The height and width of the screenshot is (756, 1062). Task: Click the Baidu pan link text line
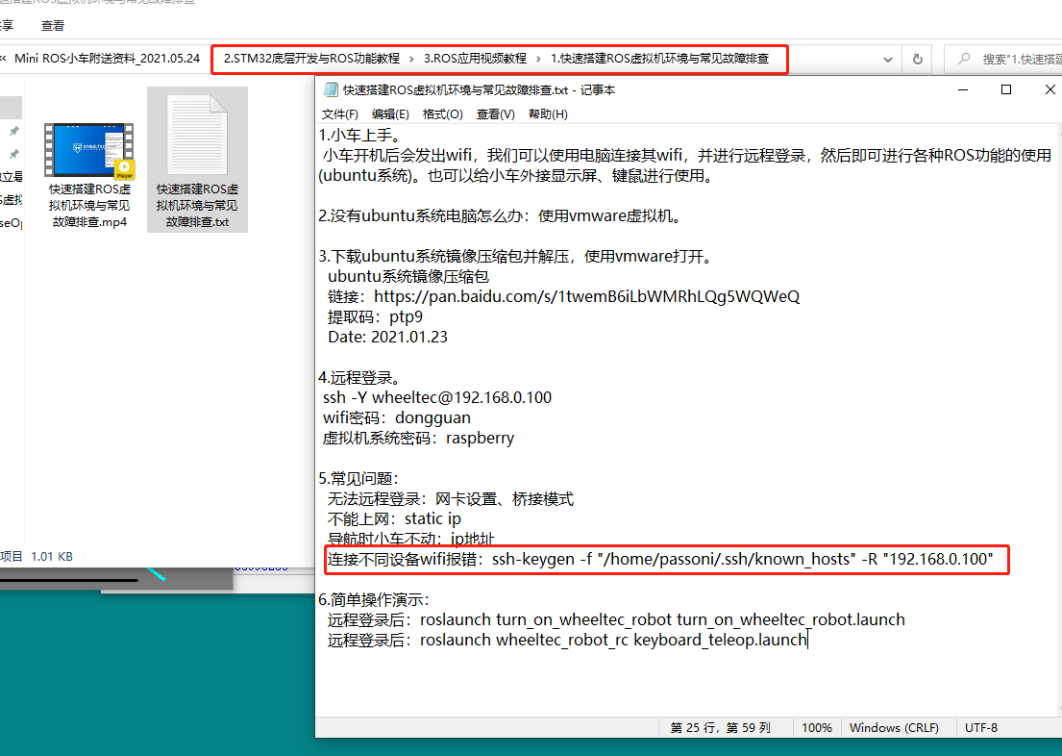pos(563,296)
